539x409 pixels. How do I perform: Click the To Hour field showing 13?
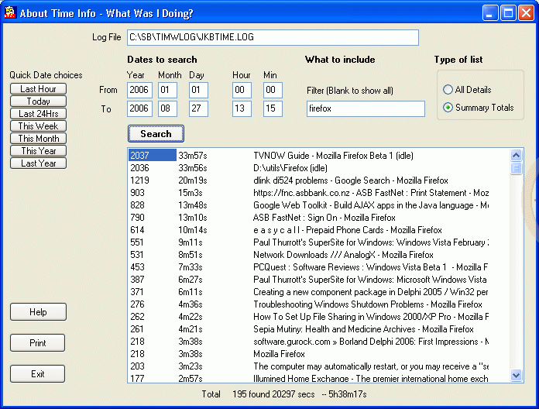242,108
